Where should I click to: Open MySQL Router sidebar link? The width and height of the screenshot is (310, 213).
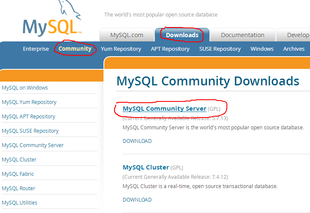[18, 188]
